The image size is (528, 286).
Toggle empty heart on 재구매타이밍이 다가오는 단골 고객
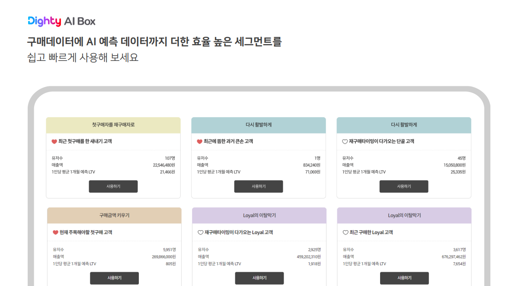coord(345,142)
